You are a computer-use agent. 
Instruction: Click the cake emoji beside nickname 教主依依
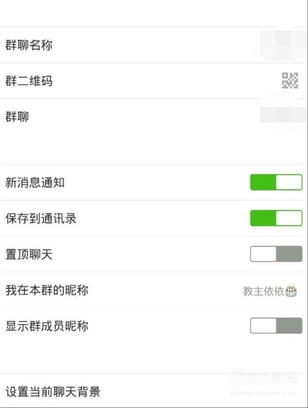point(291,291)
